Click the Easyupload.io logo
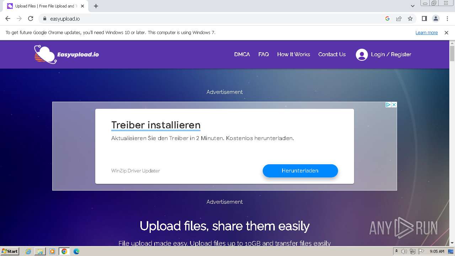The image size is (455, 256). (x=66, y=54)
